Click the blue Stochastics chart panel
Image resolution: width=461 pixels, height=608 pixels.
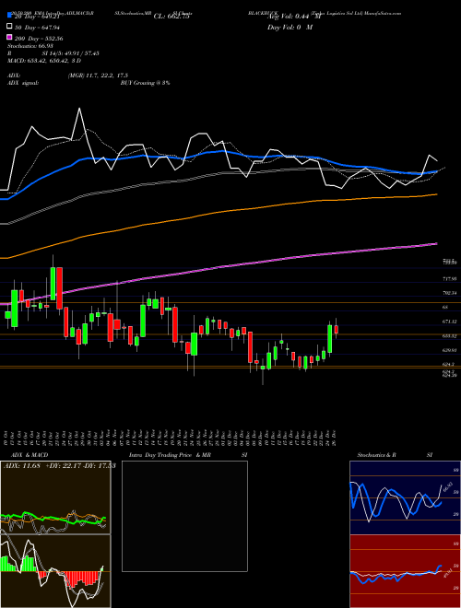[x=405, y=497]
